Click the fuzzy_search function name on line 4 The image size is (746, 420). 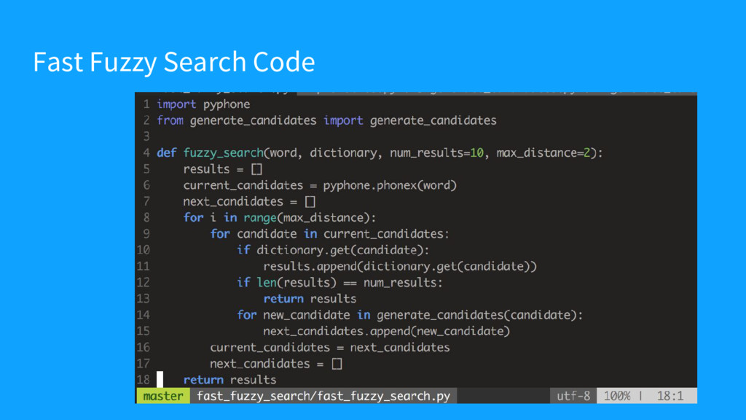pyautogui.click(x=223, y=153)
